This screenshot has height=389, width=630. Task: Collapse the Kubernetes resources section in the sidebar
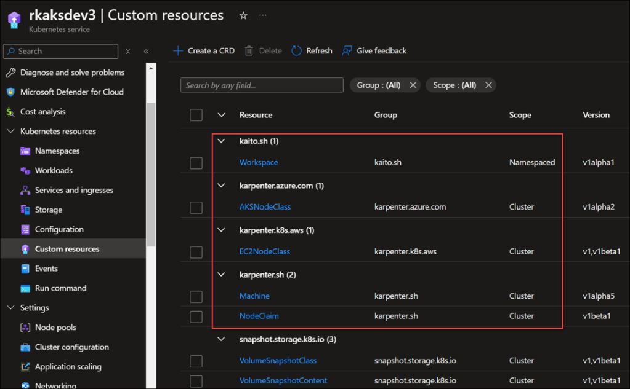pos(10,132)
